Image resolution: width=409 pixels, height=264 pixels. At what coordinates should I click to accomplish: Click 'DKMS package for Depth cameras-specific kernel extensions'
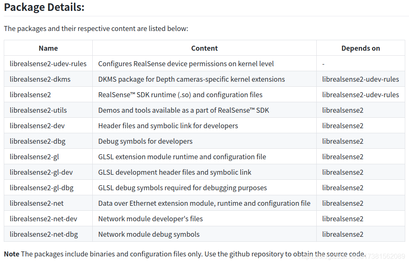pos(191,79)
